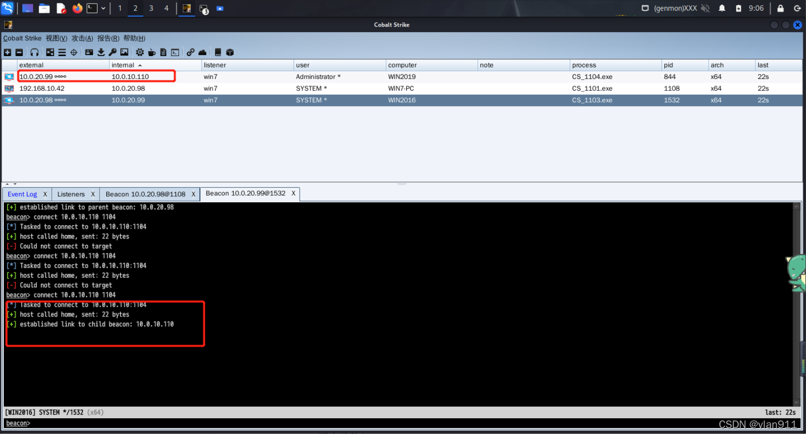Switch to Target Table crosshair icon
806x434 pixels.
[74, 52]
